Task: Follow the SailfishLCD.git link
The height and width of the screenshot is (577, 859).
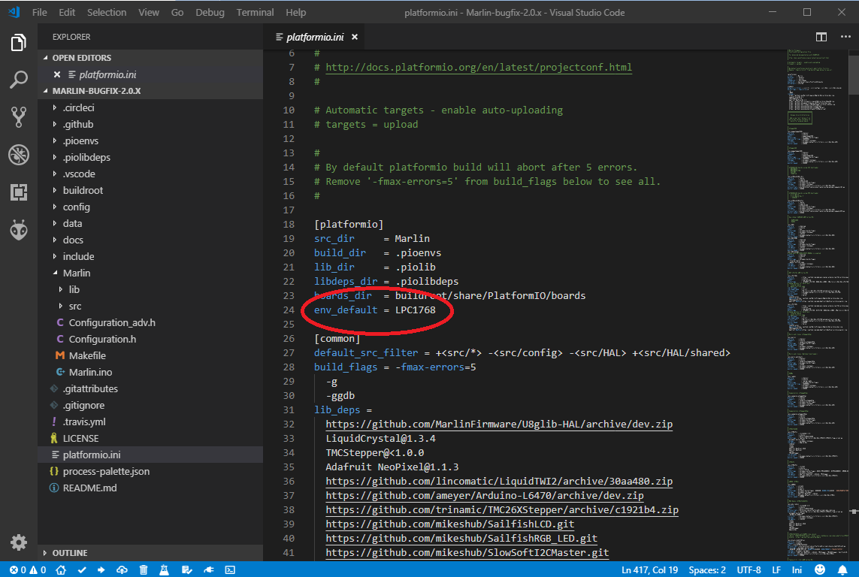Action: [x=449, y=524]
